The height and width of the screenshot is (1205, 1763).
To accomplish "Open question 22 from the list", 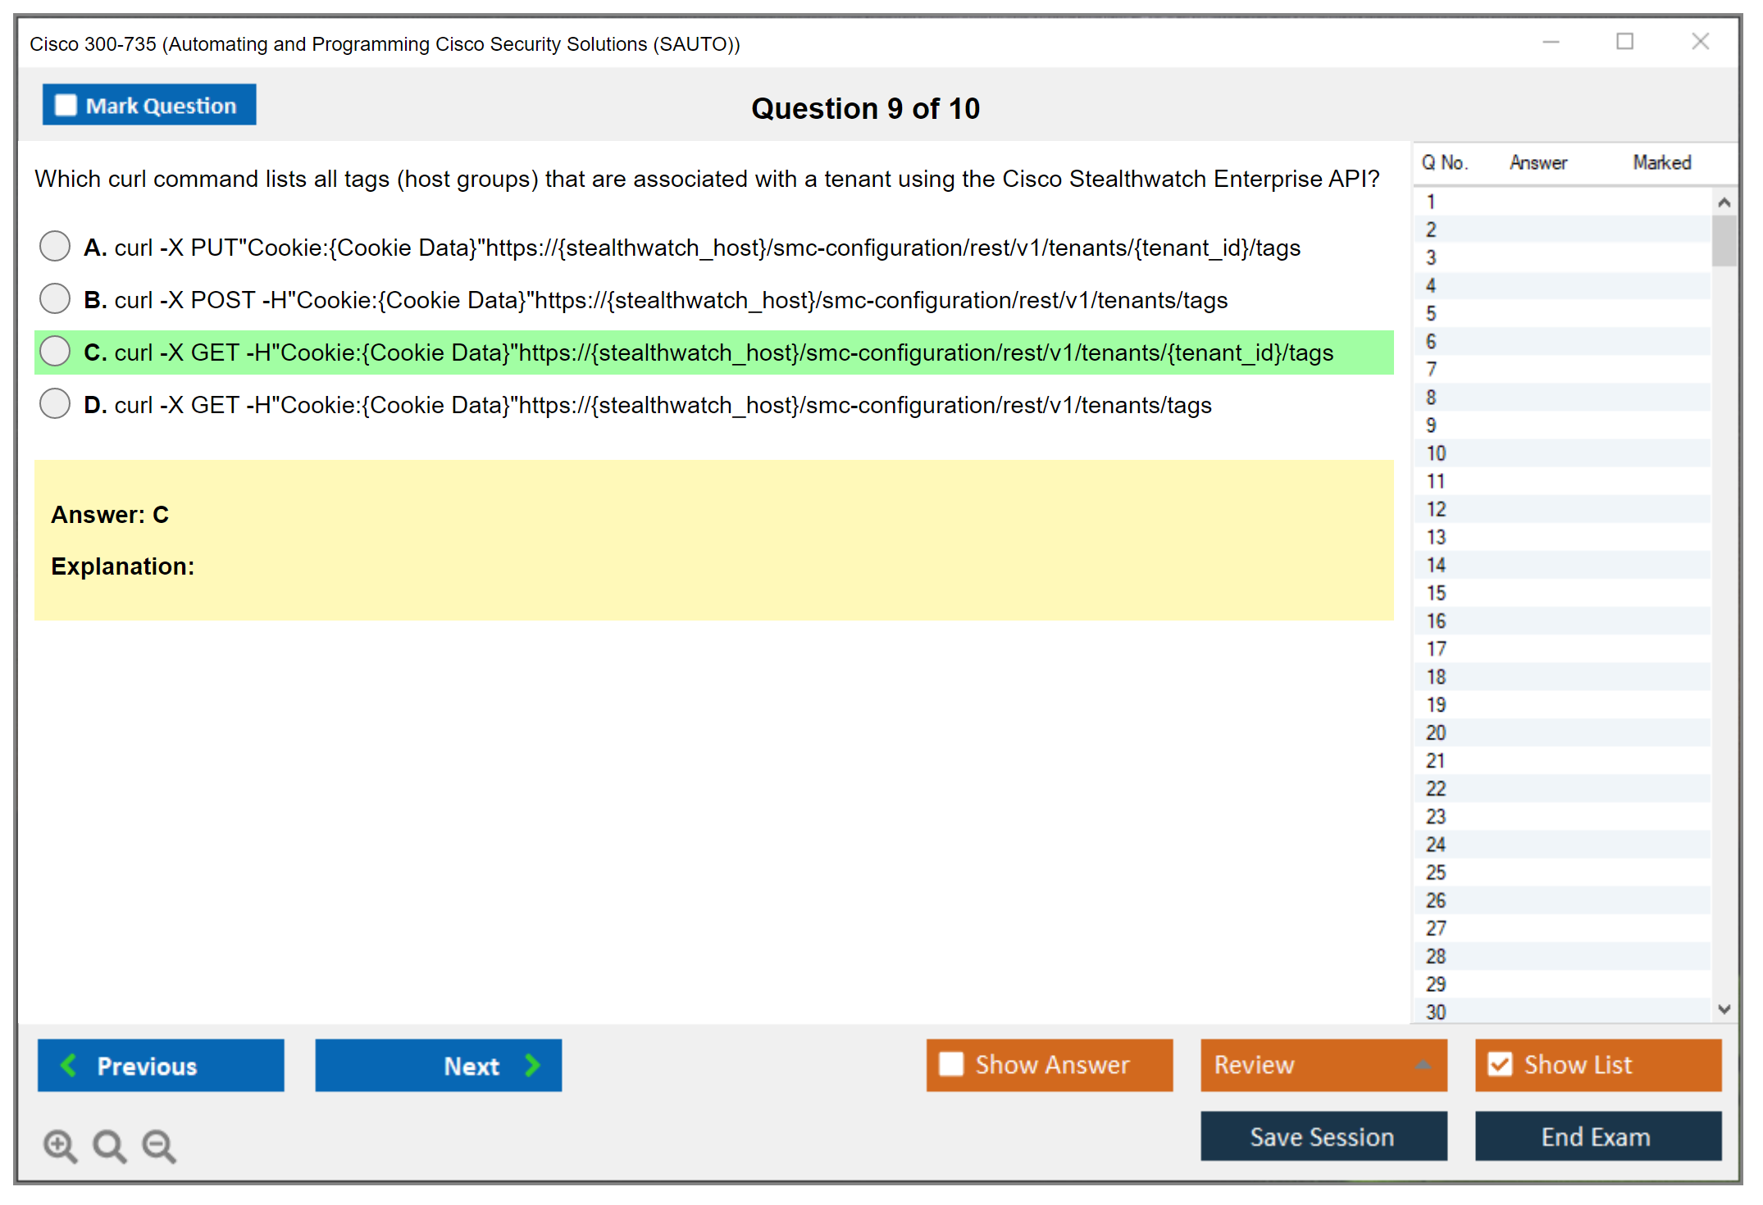I will pyautogui.click(x=1436, y=789).
